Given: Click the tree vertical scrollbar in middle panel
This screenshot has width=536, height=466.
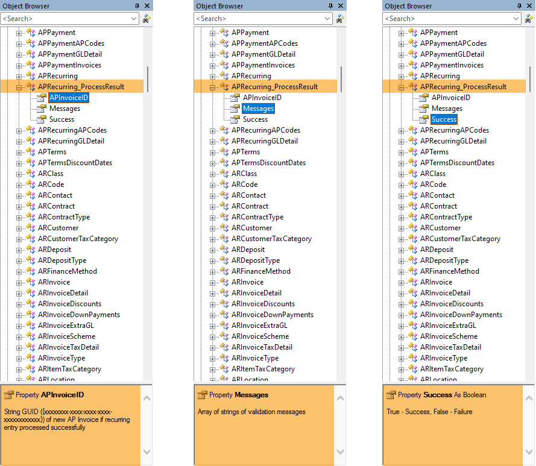Looking at the screenshot, I should (341, 79).
